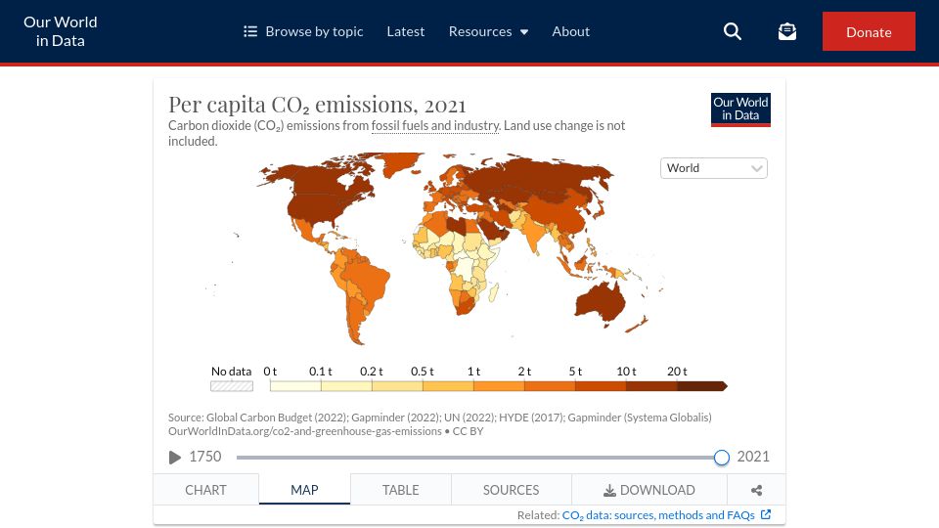Click the legend swatch starting at 1 t
Viewport: 939px width, 528px height.
point(499,386)
